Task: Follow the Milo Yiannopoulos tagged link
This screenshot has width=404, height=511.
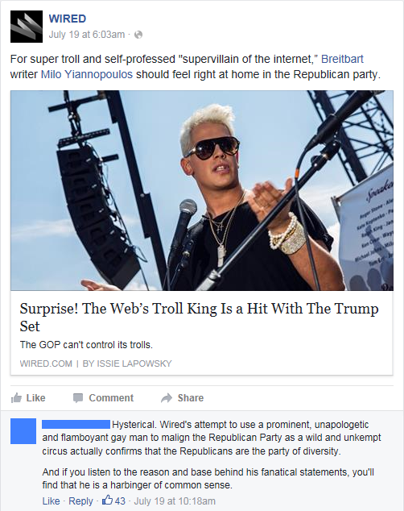Action: click(x=87, y=74)
